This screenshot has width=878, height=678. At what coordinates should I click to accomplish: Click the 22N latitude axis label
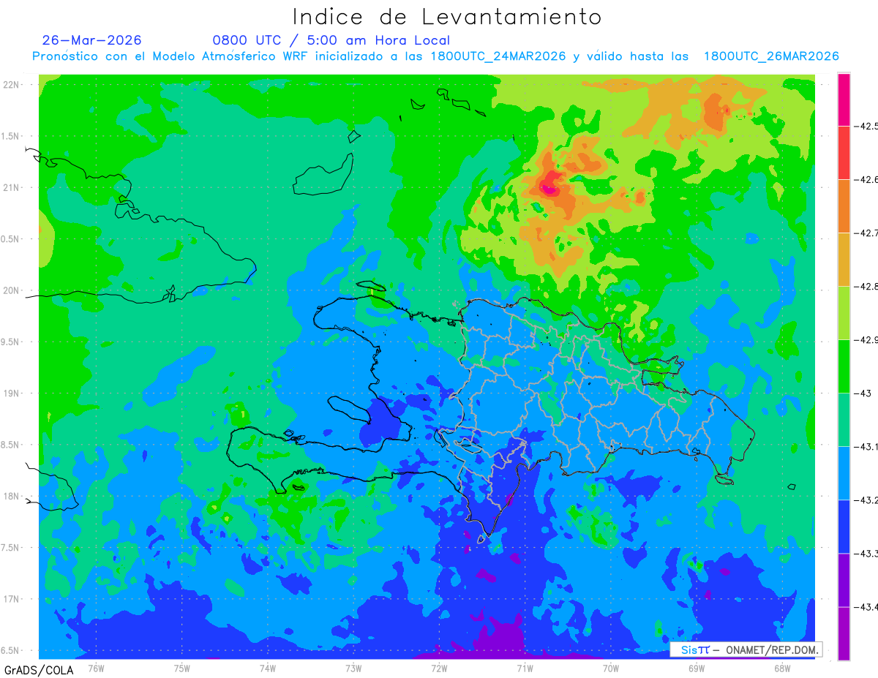tap(12, 84)
